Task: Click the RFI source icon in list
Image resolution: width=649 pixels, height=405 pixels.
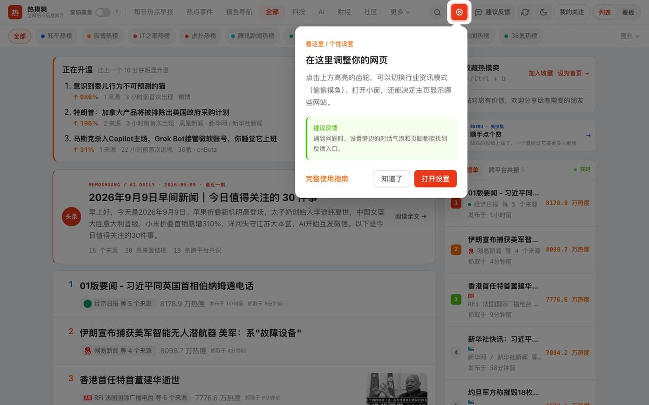Action: (x=87, y=398)
